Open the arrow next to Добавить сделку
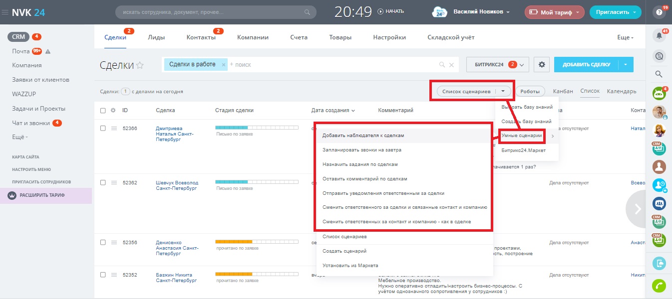This screenshot has width=672, height=299. coord(626,64)
